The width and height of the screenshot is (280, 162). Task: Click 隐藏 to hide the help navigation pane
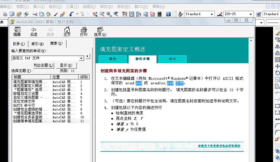click(x=17, y=32)
